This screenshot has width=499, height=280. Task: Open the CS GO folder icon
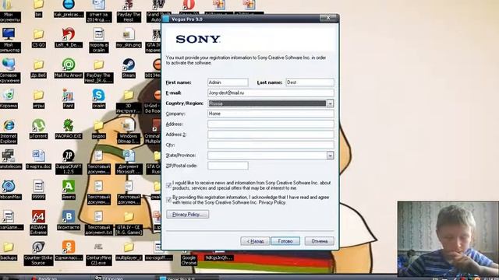(38, 34)
